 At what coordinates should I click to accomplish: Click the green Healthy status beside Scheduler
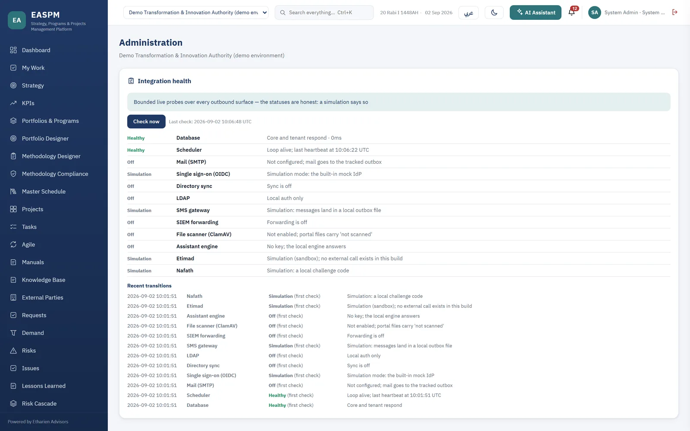[x=136, y=150]
